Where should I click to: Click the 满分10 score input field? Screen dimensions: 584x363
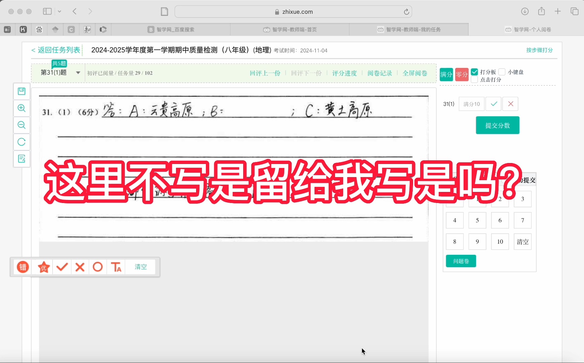tap(472, 104)
